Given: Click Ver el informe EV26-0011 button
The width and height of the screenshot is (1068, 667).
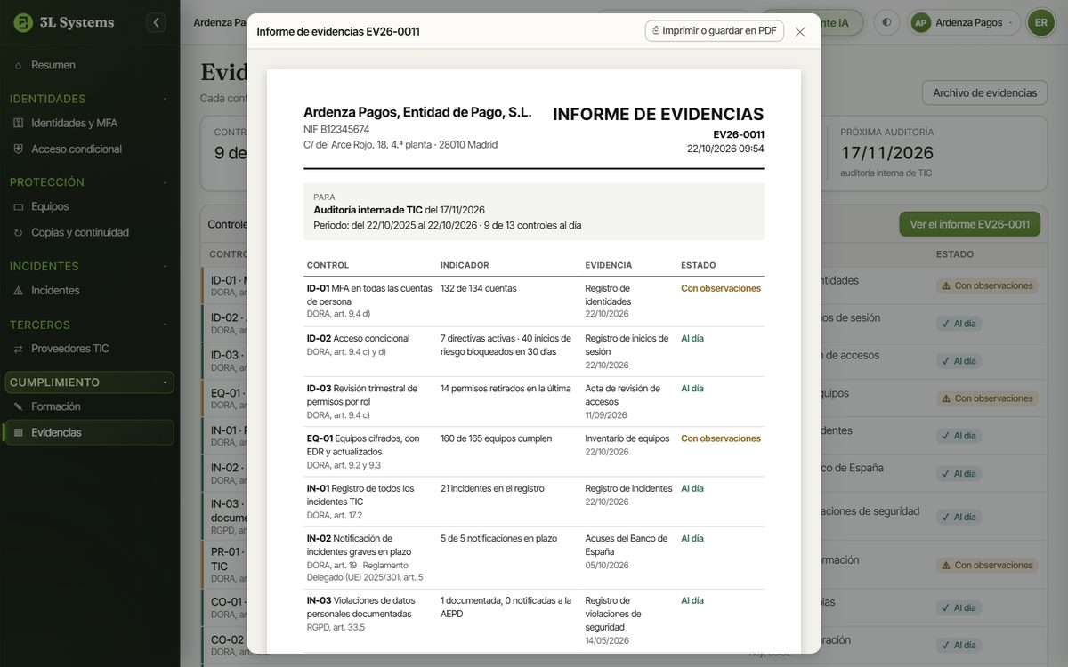Looking at the screenshot, I should pyautogui.click(x=969, y=224).
